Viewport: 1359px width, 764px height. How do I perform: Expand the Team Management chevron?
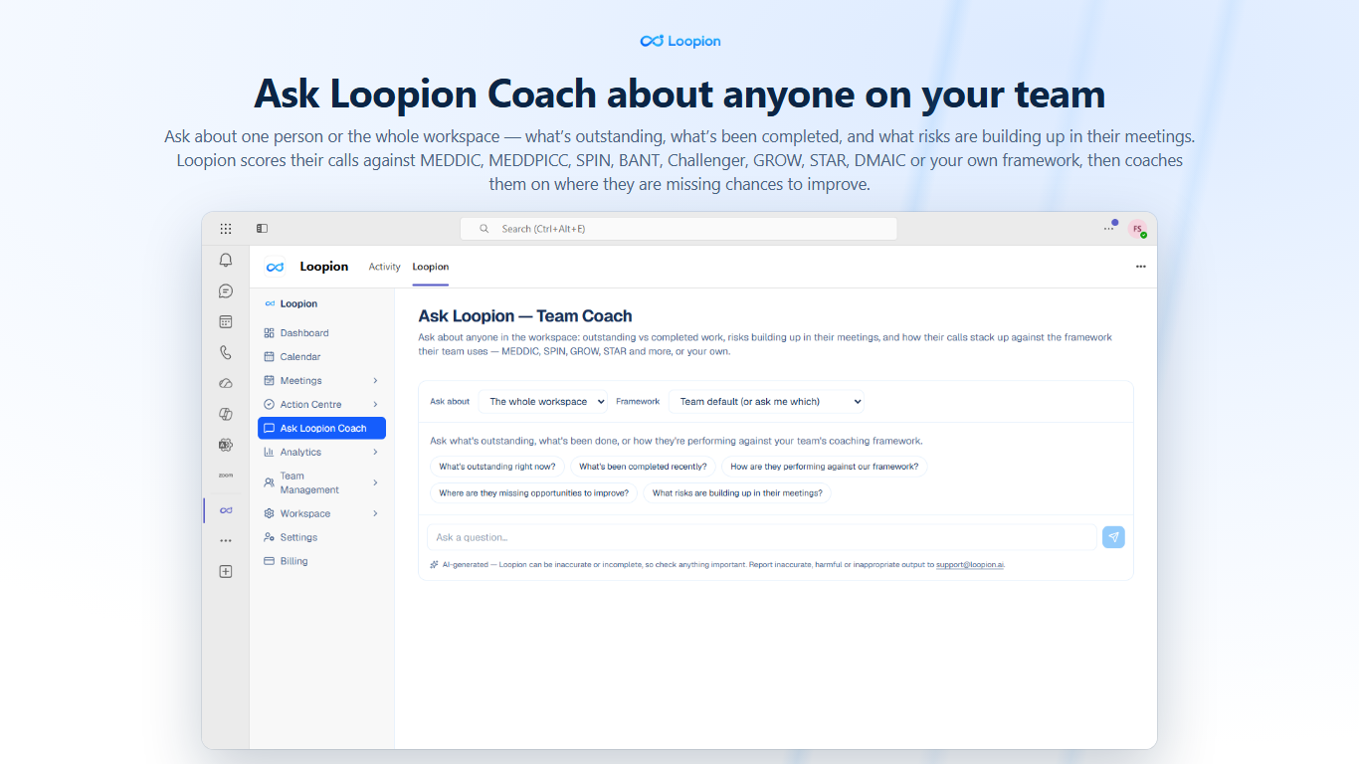[375, 482]
